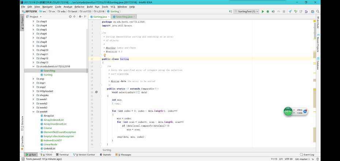Collapse cn.edu.besti.cs1723.L2318 package
The width and height of the screenshot is (340, 161).
pyautogui.click(x=33, y=67)
